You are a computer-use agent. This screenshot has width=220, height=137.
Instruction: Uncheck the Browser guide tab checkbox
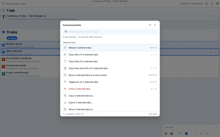3,45
